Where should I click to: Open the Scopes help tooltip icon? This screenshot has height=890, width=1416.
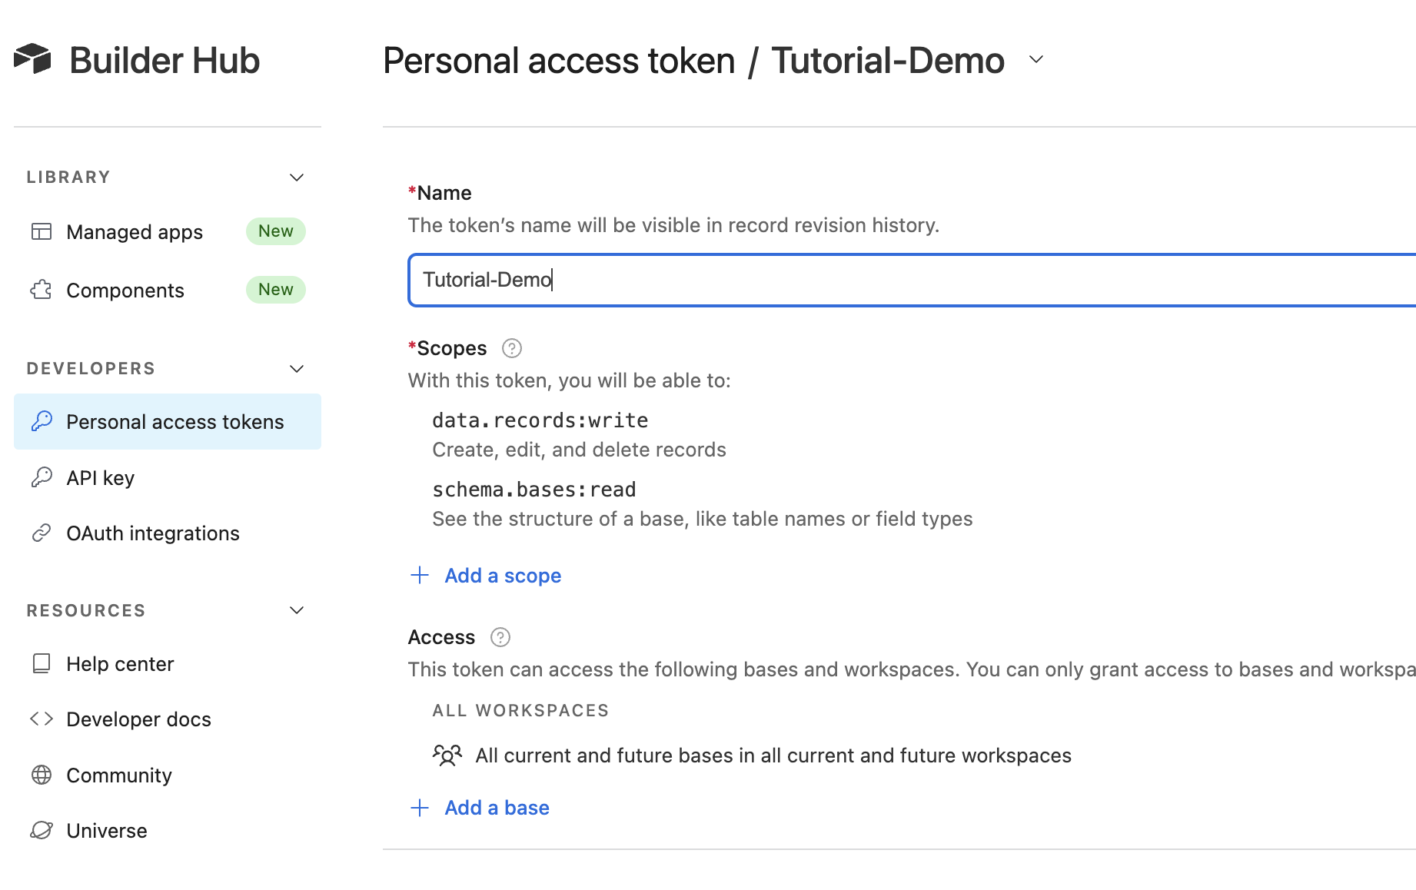(x=511, y=348)
